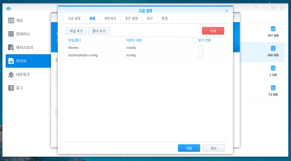This screenshot has height=161, width=291.
Task: Click the database icon above 74 MB
Action: (273, 88)
